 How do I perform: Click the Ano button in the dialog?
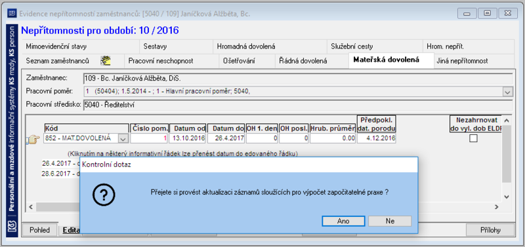pos(343,221)
